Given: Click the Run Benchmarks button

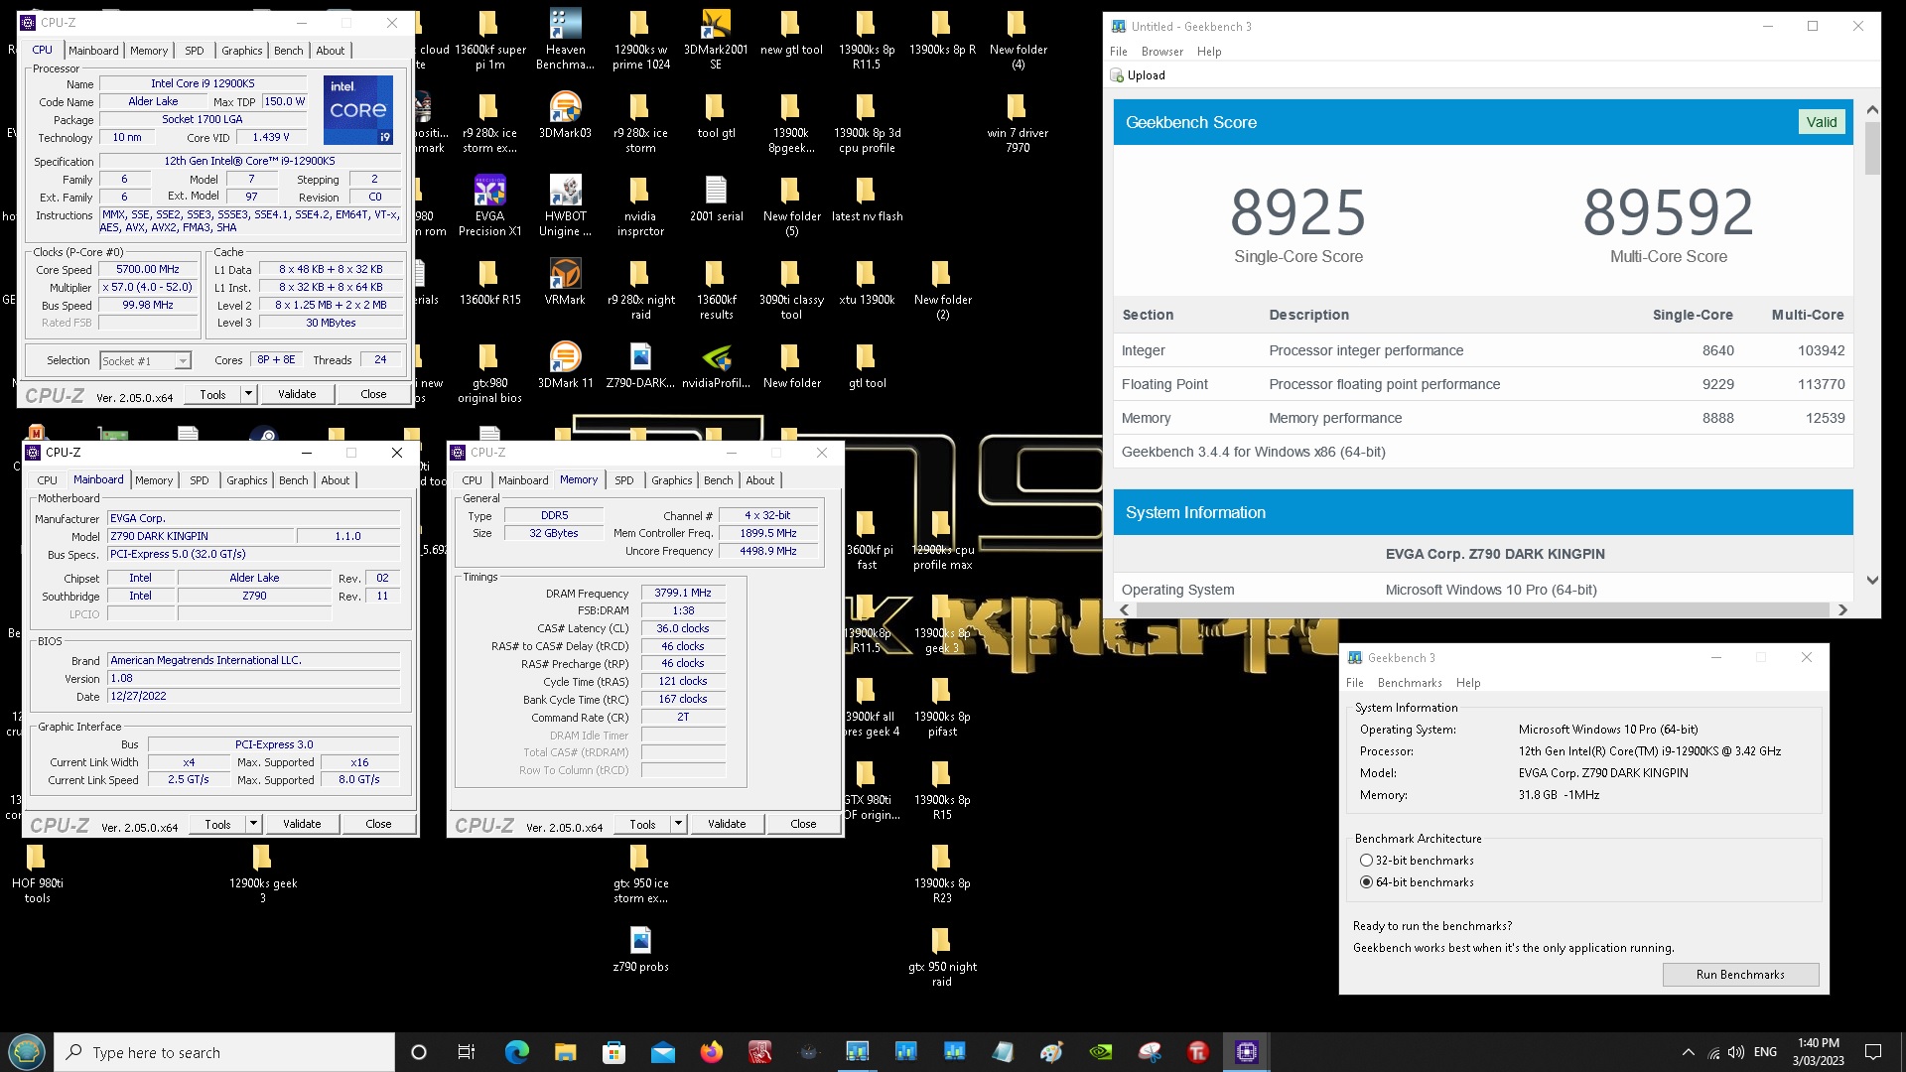Looking at the screenshot, I should 1740,975.
